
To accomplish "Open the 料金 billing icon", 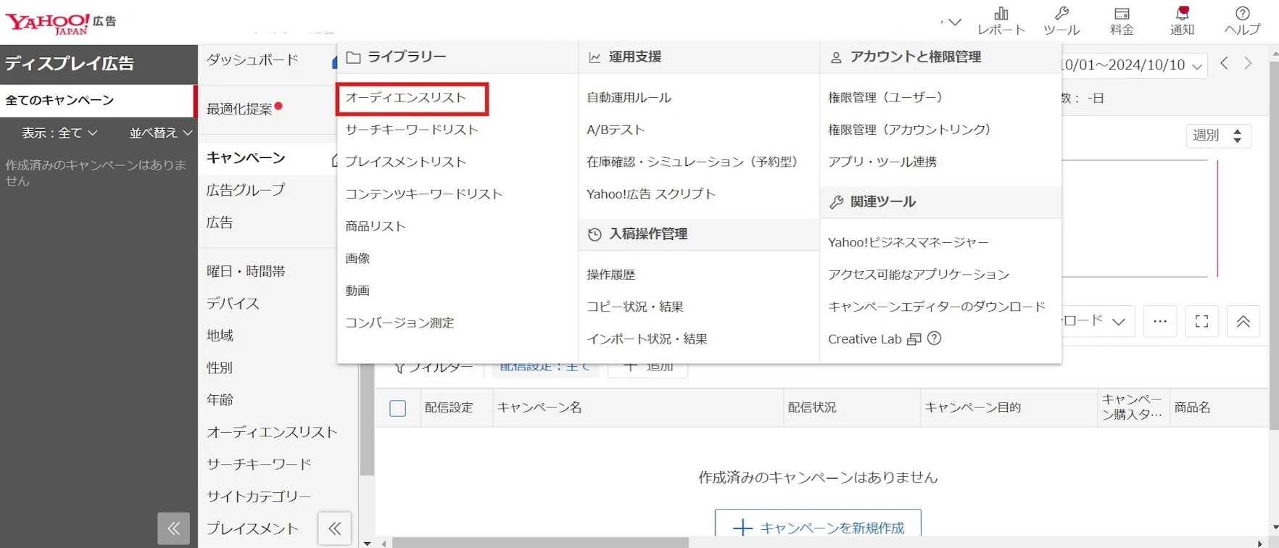I will point(1122,20).
